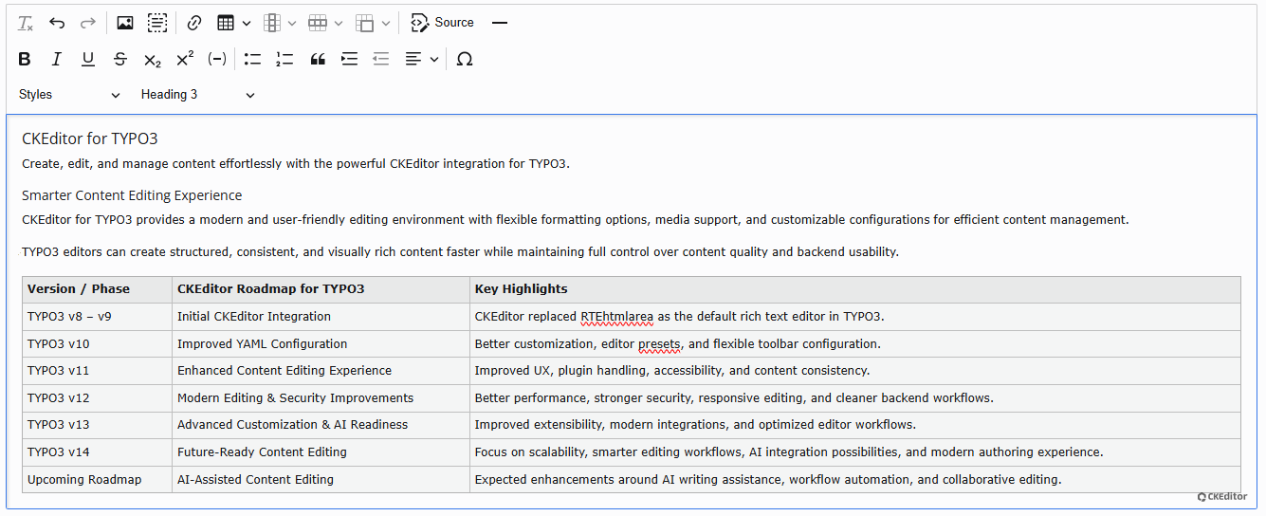The height and width of the screenshot is (516, 1266).
Task: Click the 'Improved YAML Configuration' cell
Action: tap(321, 343)
